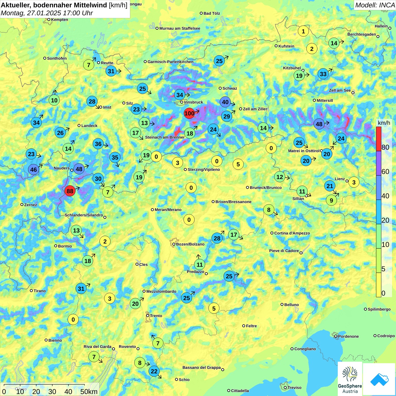Select the Murnau am Staffelsee label
The height and width of the screenshot is (396, 396).
click(180, 28)
